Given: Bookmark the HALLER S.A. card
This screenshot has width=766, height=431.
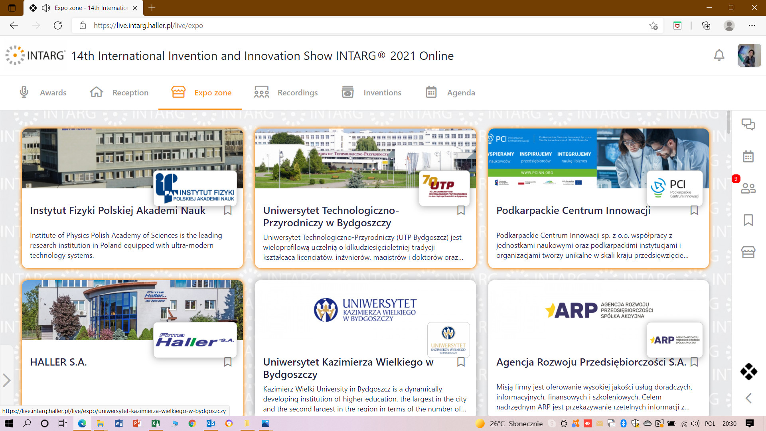Looking at the screenshot, I should click(228, 362).
